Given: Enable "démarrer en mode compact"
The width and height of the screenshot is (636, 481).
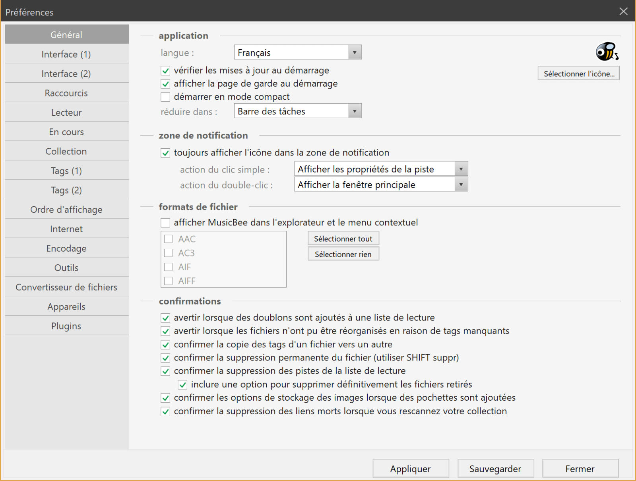Looking at the screenshot, I should tap(165, 97).
